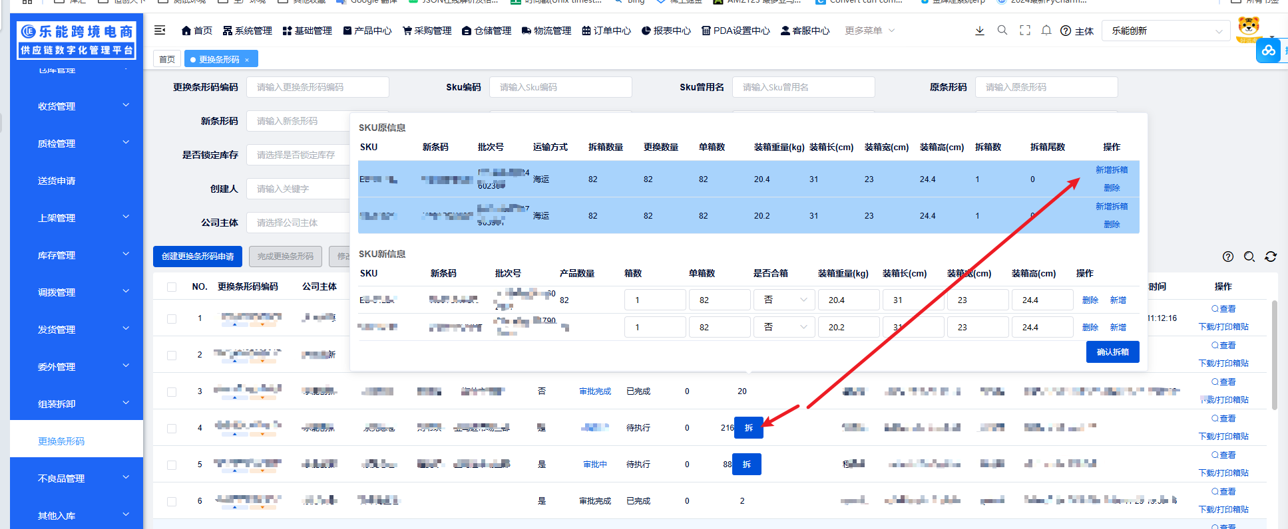Check the checkbox for row 3
The height and width of the screenshot is (529, 1288).
[x=172, y=391]
